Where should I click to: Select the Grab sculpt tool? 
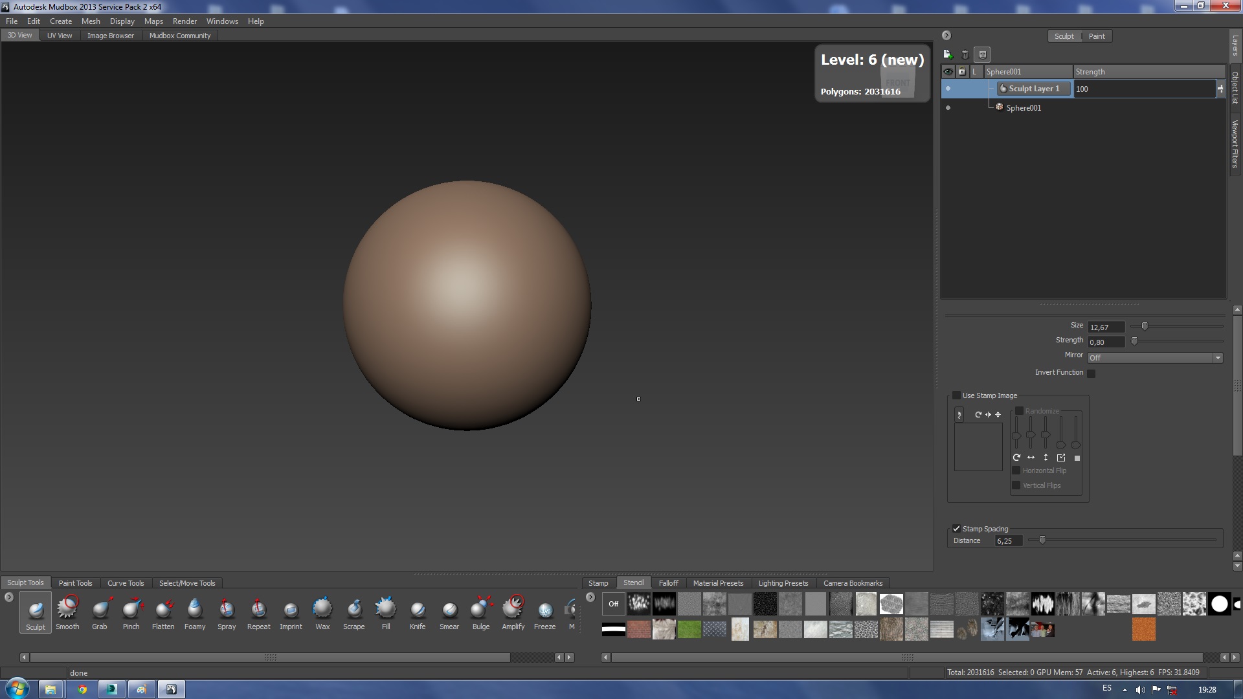point(99,612)
